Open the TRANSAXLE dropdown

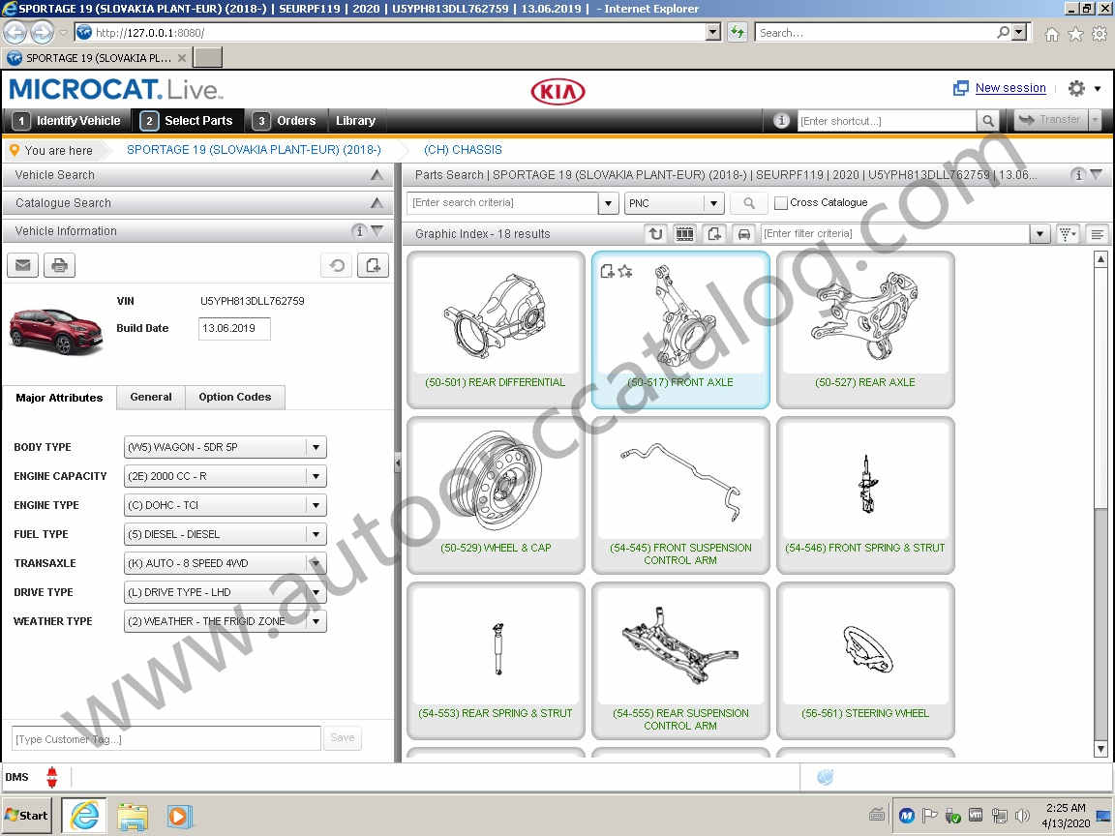[316, 564]
